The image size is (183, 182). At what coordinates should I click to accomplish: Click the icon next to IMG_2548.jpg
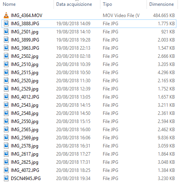click(6, 113)
